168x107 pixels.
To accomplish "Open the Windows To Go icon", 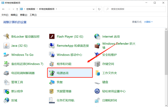I will click(6, 55).
